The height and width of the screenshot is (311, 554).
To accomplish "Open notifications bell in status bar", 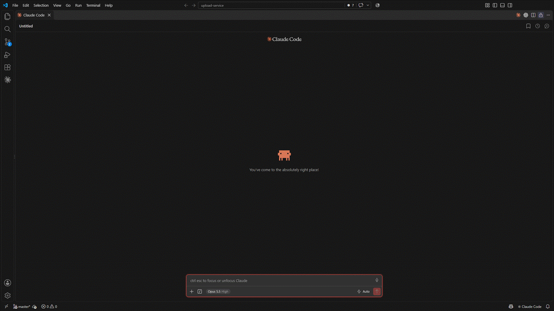I will 548,307.
